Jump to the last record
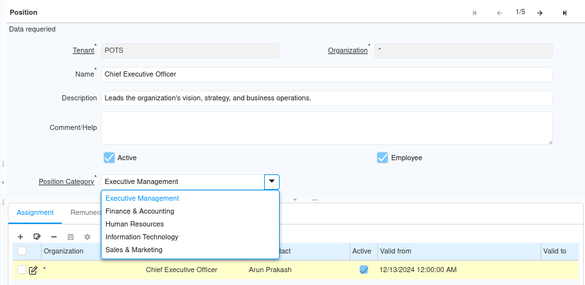 pos(564,13)
